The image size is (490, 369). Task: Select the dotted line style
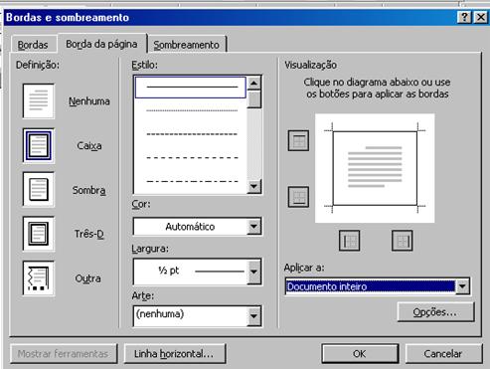tap(192, 110)
